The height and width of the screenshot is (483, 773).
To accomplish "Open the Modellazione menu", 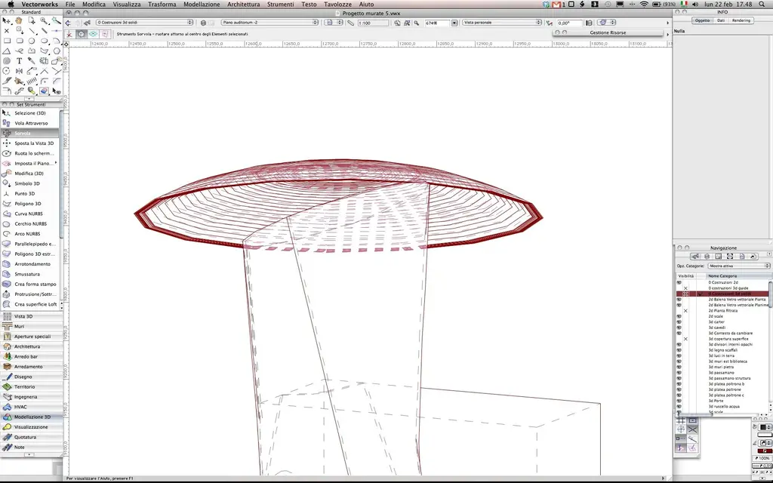I will point(202,4).
